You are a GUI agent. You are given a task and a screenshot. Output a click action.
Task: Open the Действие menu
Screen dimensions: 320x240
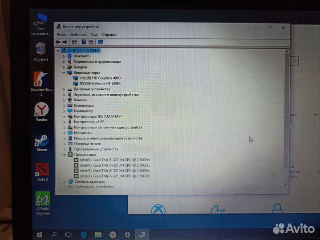(78, 34)
